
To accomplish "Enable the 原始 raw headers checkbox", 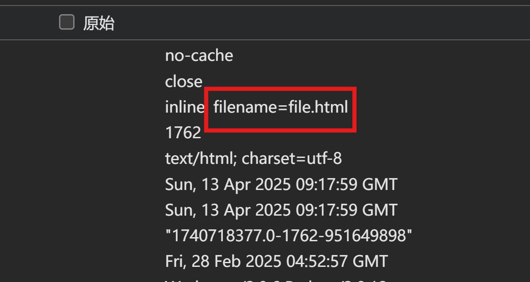I will pyautogui.click(x=66, y=22).
